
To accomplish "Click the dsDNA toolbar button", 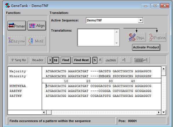I will [x=111, y=60].
